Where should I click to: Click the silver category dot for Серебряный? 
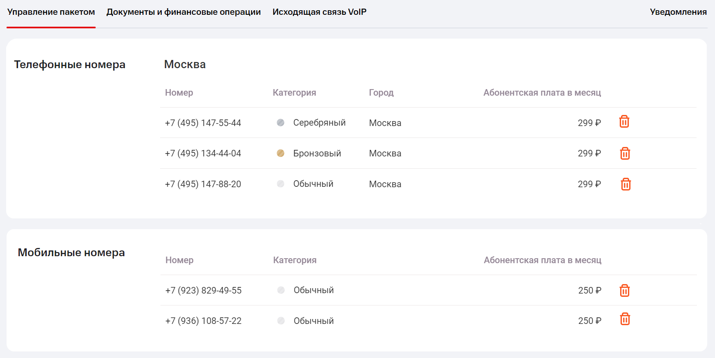pos(281,123)
